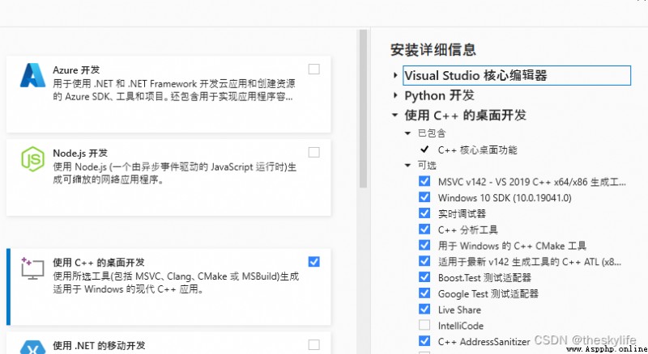Image resolution: width=648 pixels, height=354 pixels.
Task: Click the Azure 开发 workload title
Action: pos(76,70)
